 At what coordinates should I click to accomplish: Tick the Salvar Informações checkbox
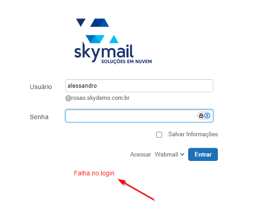tap(159, 134)
